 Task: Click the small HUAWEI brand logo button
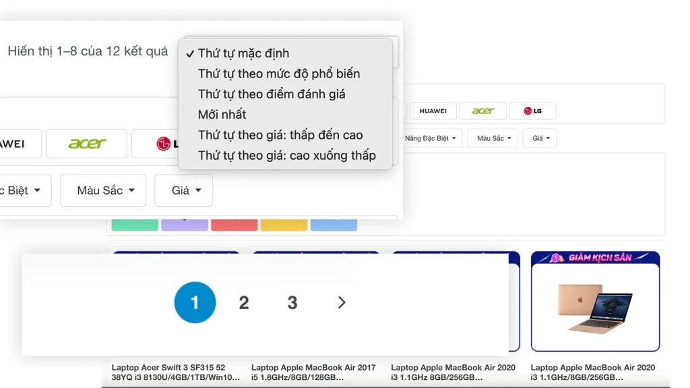[433, 111]
